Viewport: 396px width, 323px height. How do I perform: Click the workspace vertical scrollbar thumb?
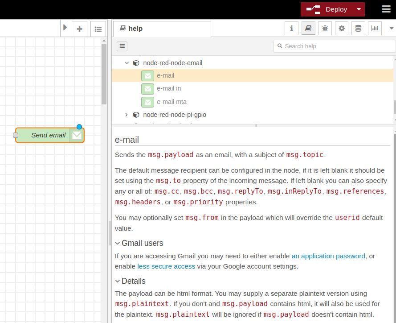click(x=104, y=74)
